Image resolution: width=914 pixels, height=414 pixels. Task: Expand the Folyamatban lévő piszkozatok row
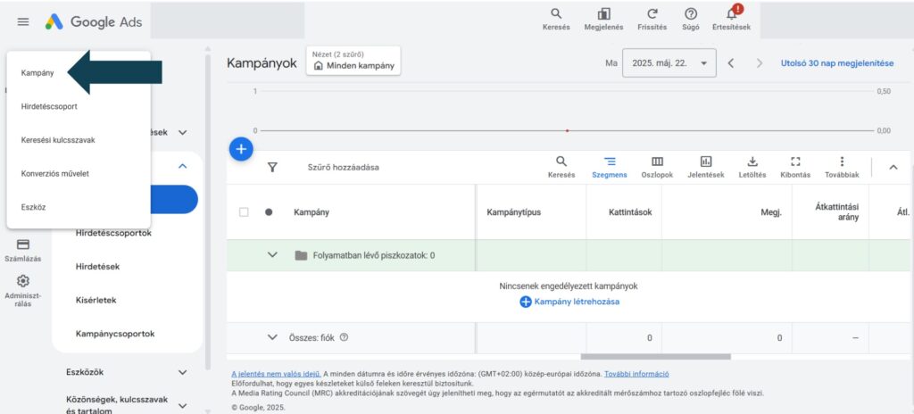[273, 255]
